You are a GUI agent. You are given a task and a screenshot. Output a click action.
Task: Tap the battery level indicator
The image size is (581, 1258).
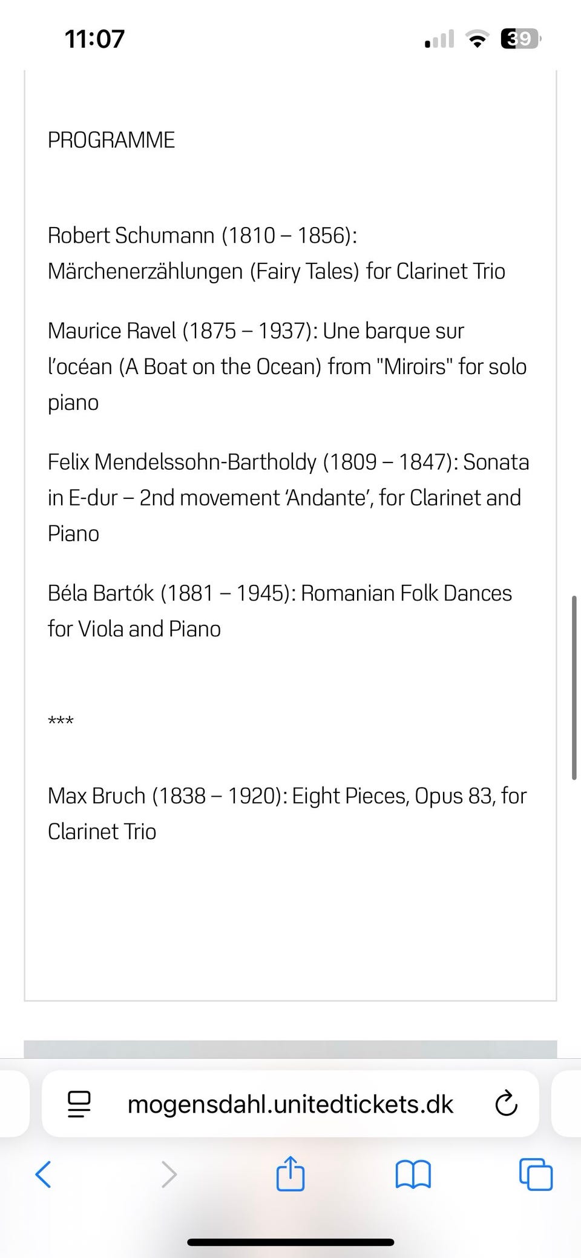(520, 39)
